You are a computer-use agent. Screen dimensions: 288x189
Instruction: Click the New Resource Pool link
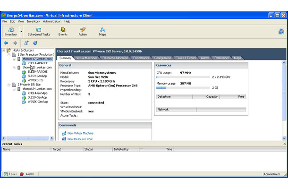[x=80, y=139]
